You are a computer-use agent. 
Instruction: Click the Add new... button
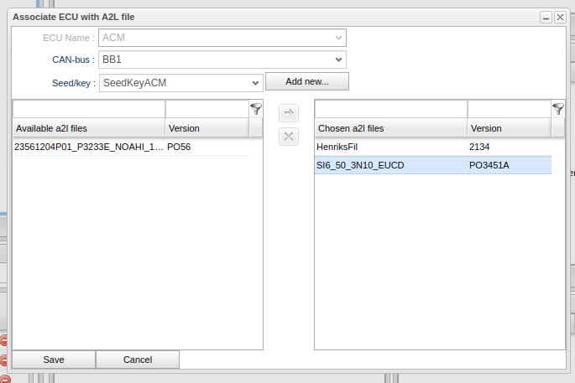306,81
